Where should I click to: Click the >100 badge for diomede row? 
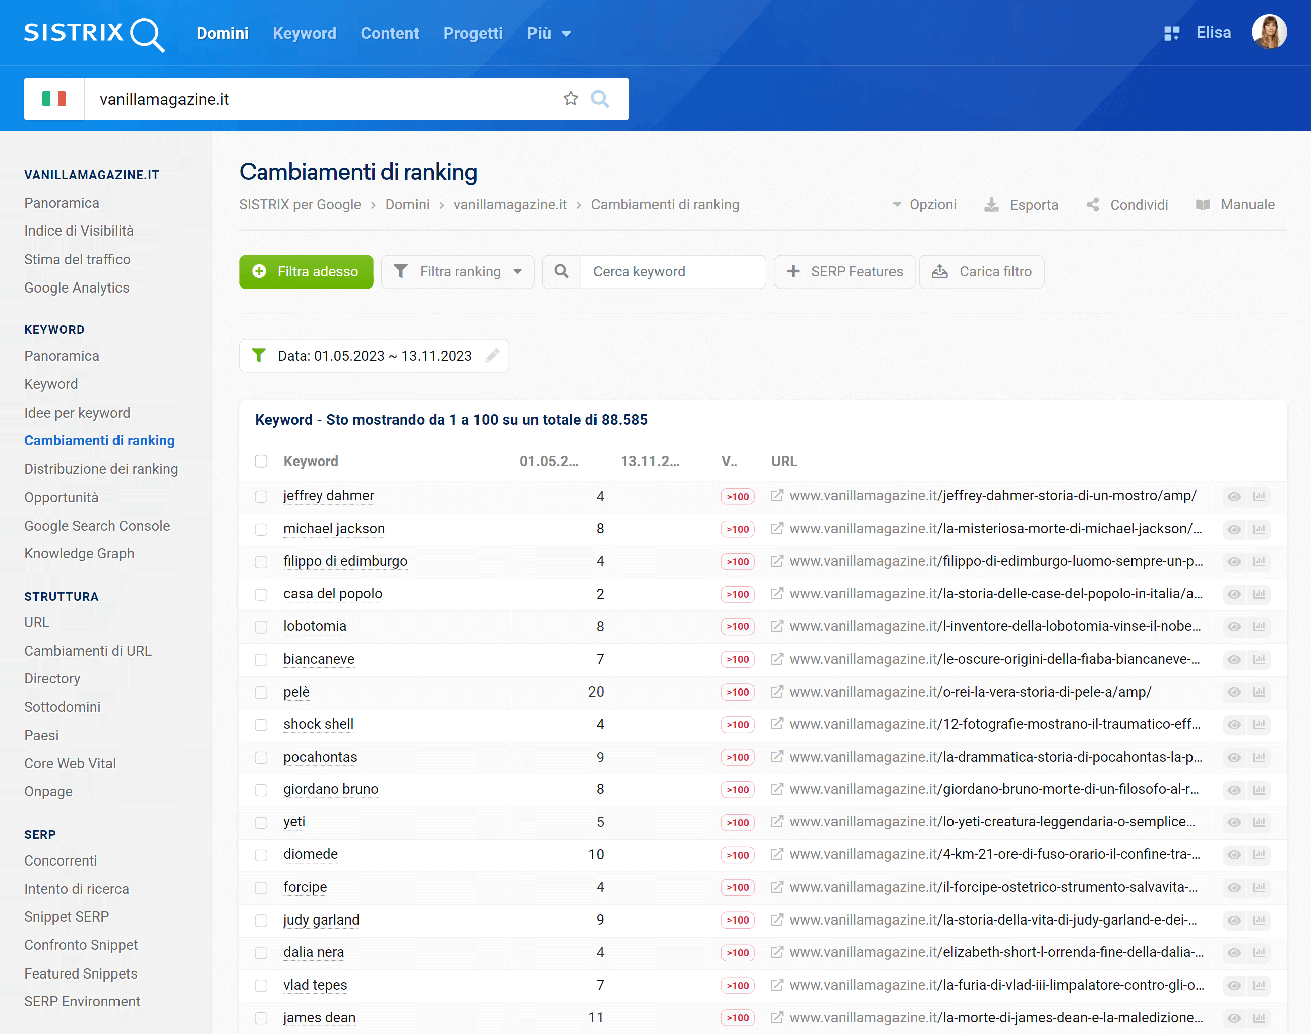click(737, 855)
